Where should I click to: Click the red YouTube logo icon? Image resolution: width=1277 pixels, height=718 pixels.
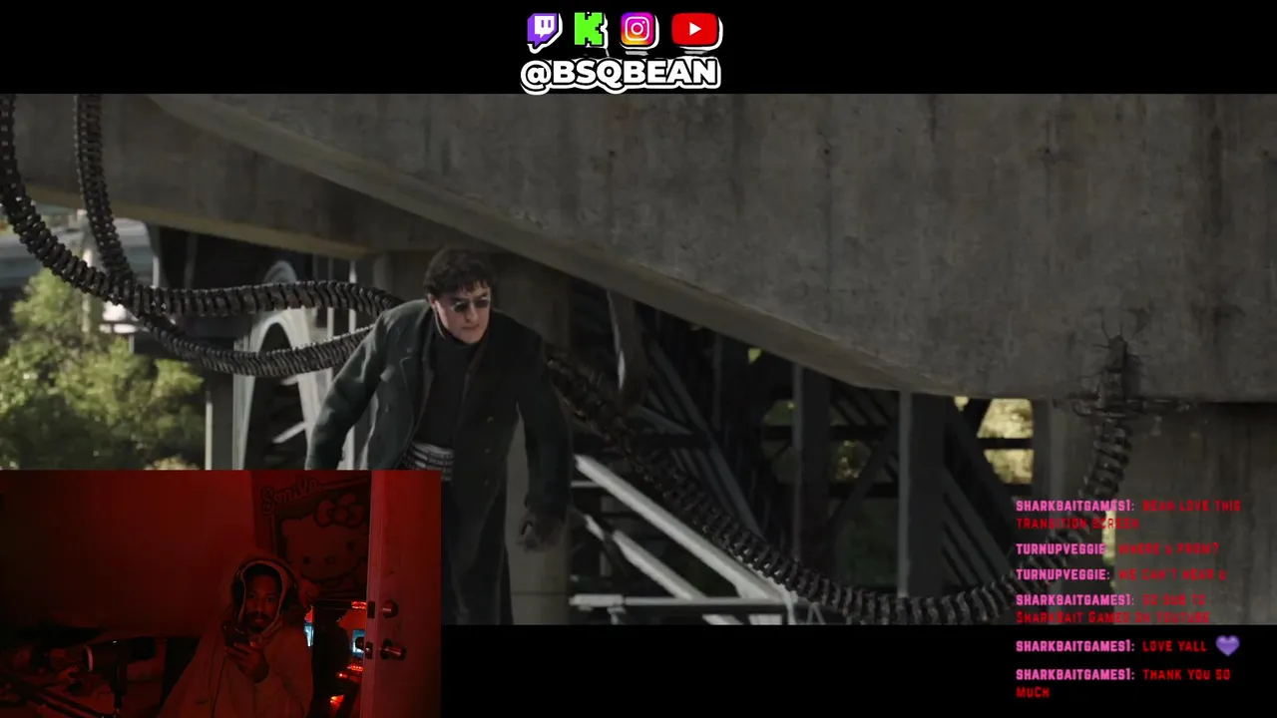(x=694, y=30)
